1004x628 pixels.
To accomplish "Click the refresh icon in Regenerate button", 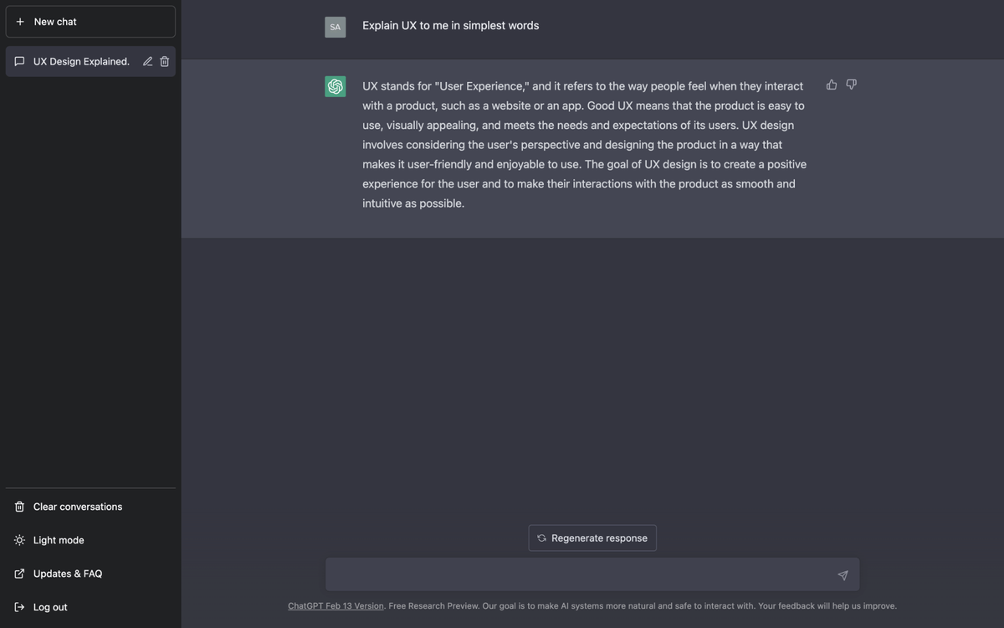I will (x=541, y=538).
